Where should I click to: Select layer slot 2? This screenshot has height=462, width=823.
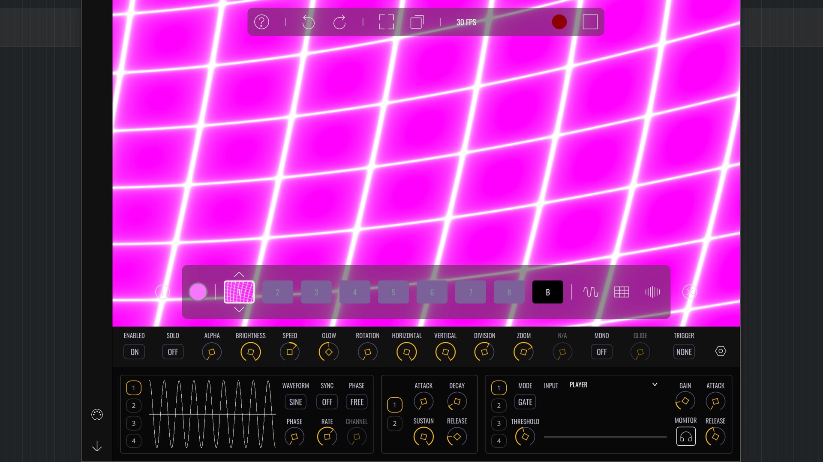pyautogui.click(x=278, y=292)
